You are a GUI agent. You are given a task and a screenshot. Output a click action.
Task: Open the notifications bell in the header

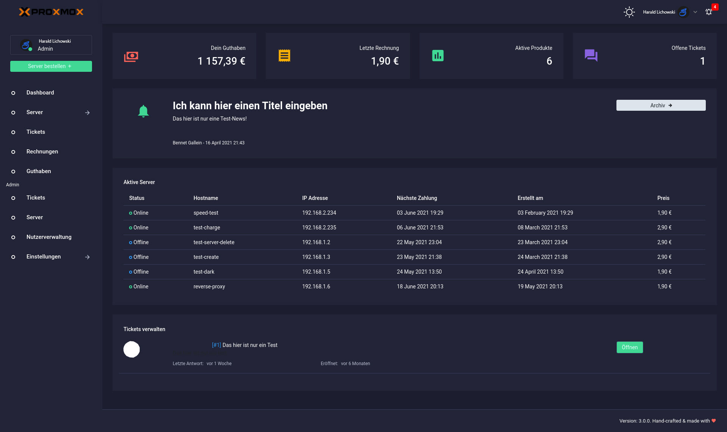[709, 12]
